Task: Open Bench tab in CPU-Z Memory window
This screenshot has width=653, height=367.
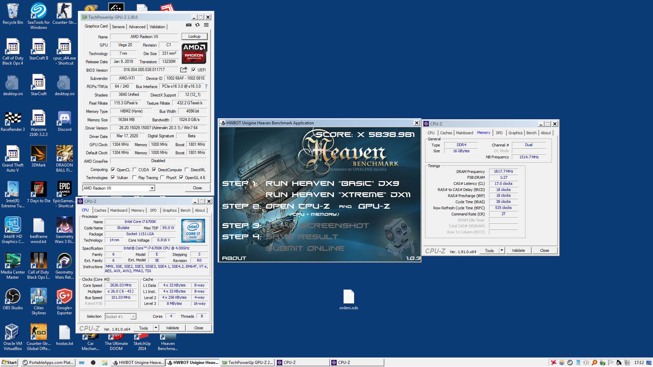Action: coord(531,133)
